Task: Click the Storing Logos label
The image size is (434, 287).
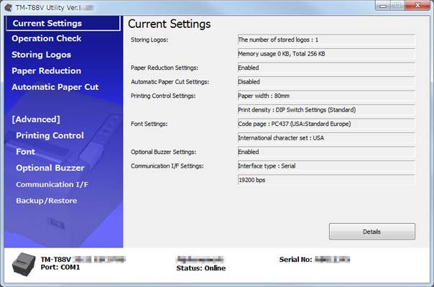Action: click(x=149, y=40)
